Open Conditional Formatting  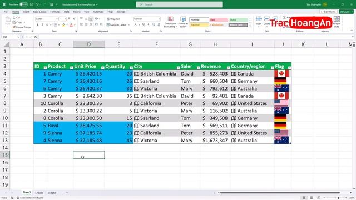pos(170,22)
